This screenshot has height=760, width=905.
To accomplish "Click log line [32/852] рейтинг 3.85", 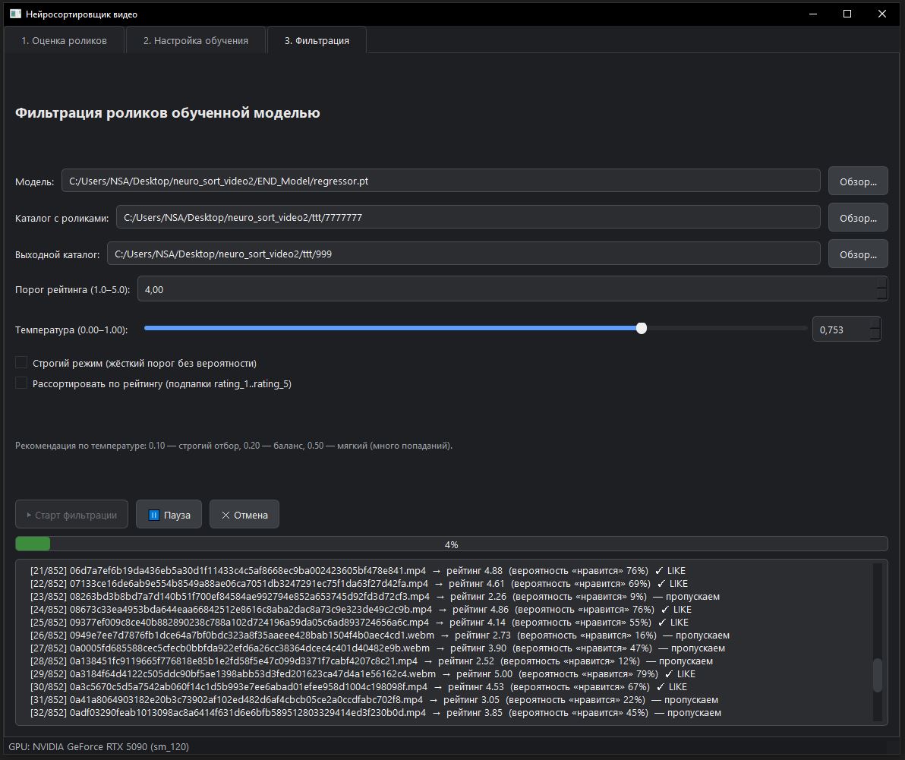I will 376,713.
